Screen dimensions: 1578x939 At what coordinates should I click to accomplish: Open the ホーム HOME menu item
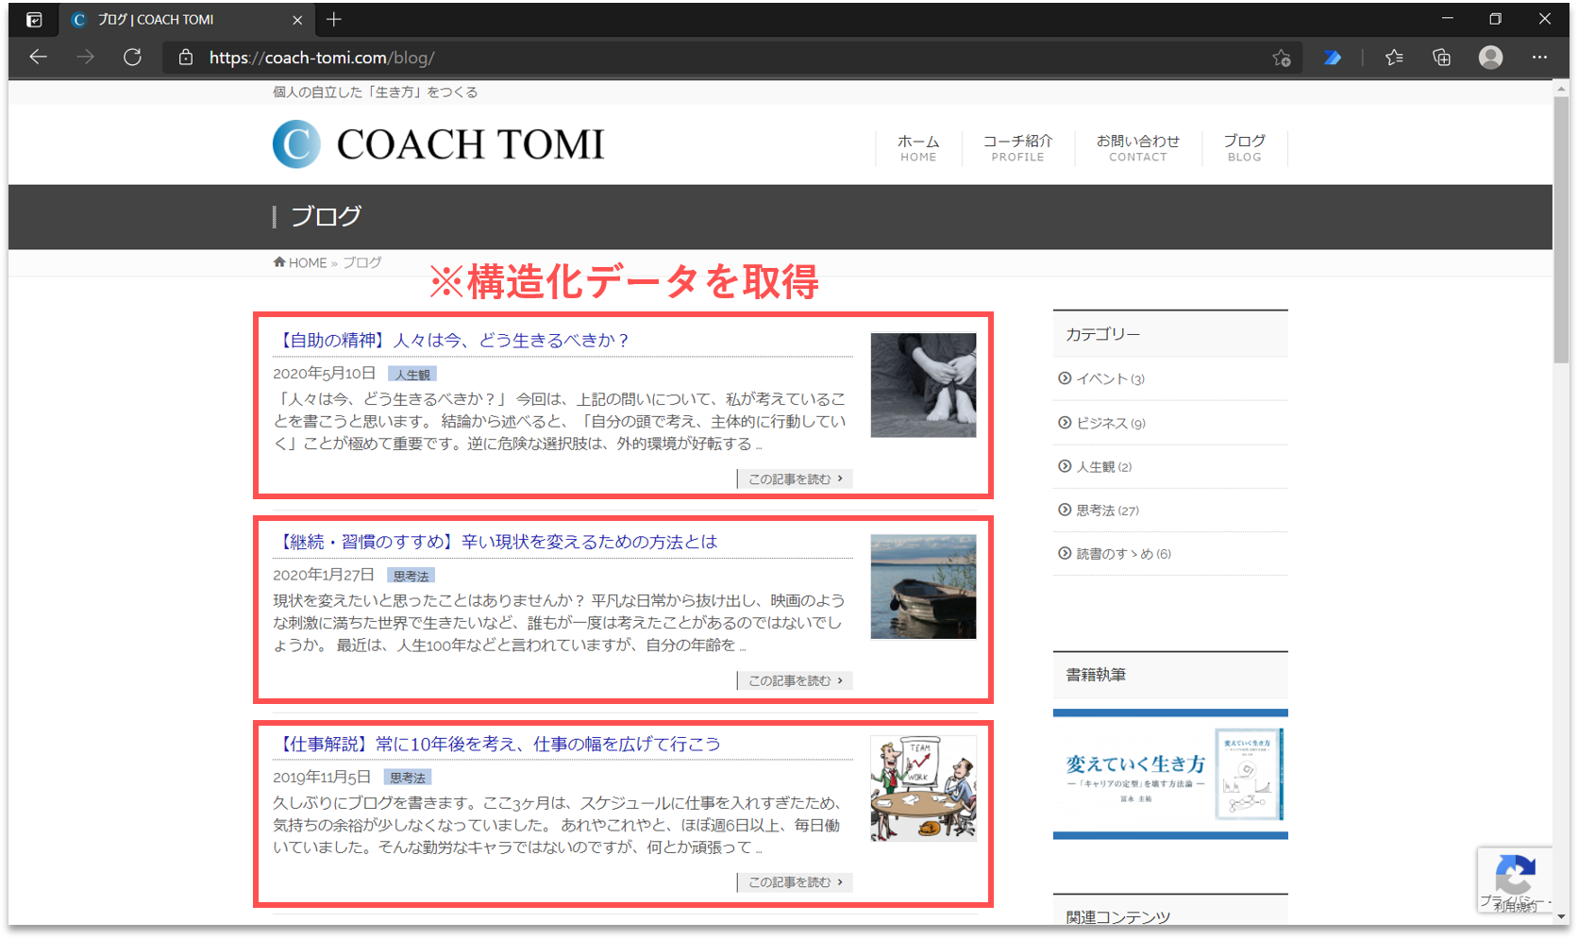pyautogui.click(x=917, y=147)
